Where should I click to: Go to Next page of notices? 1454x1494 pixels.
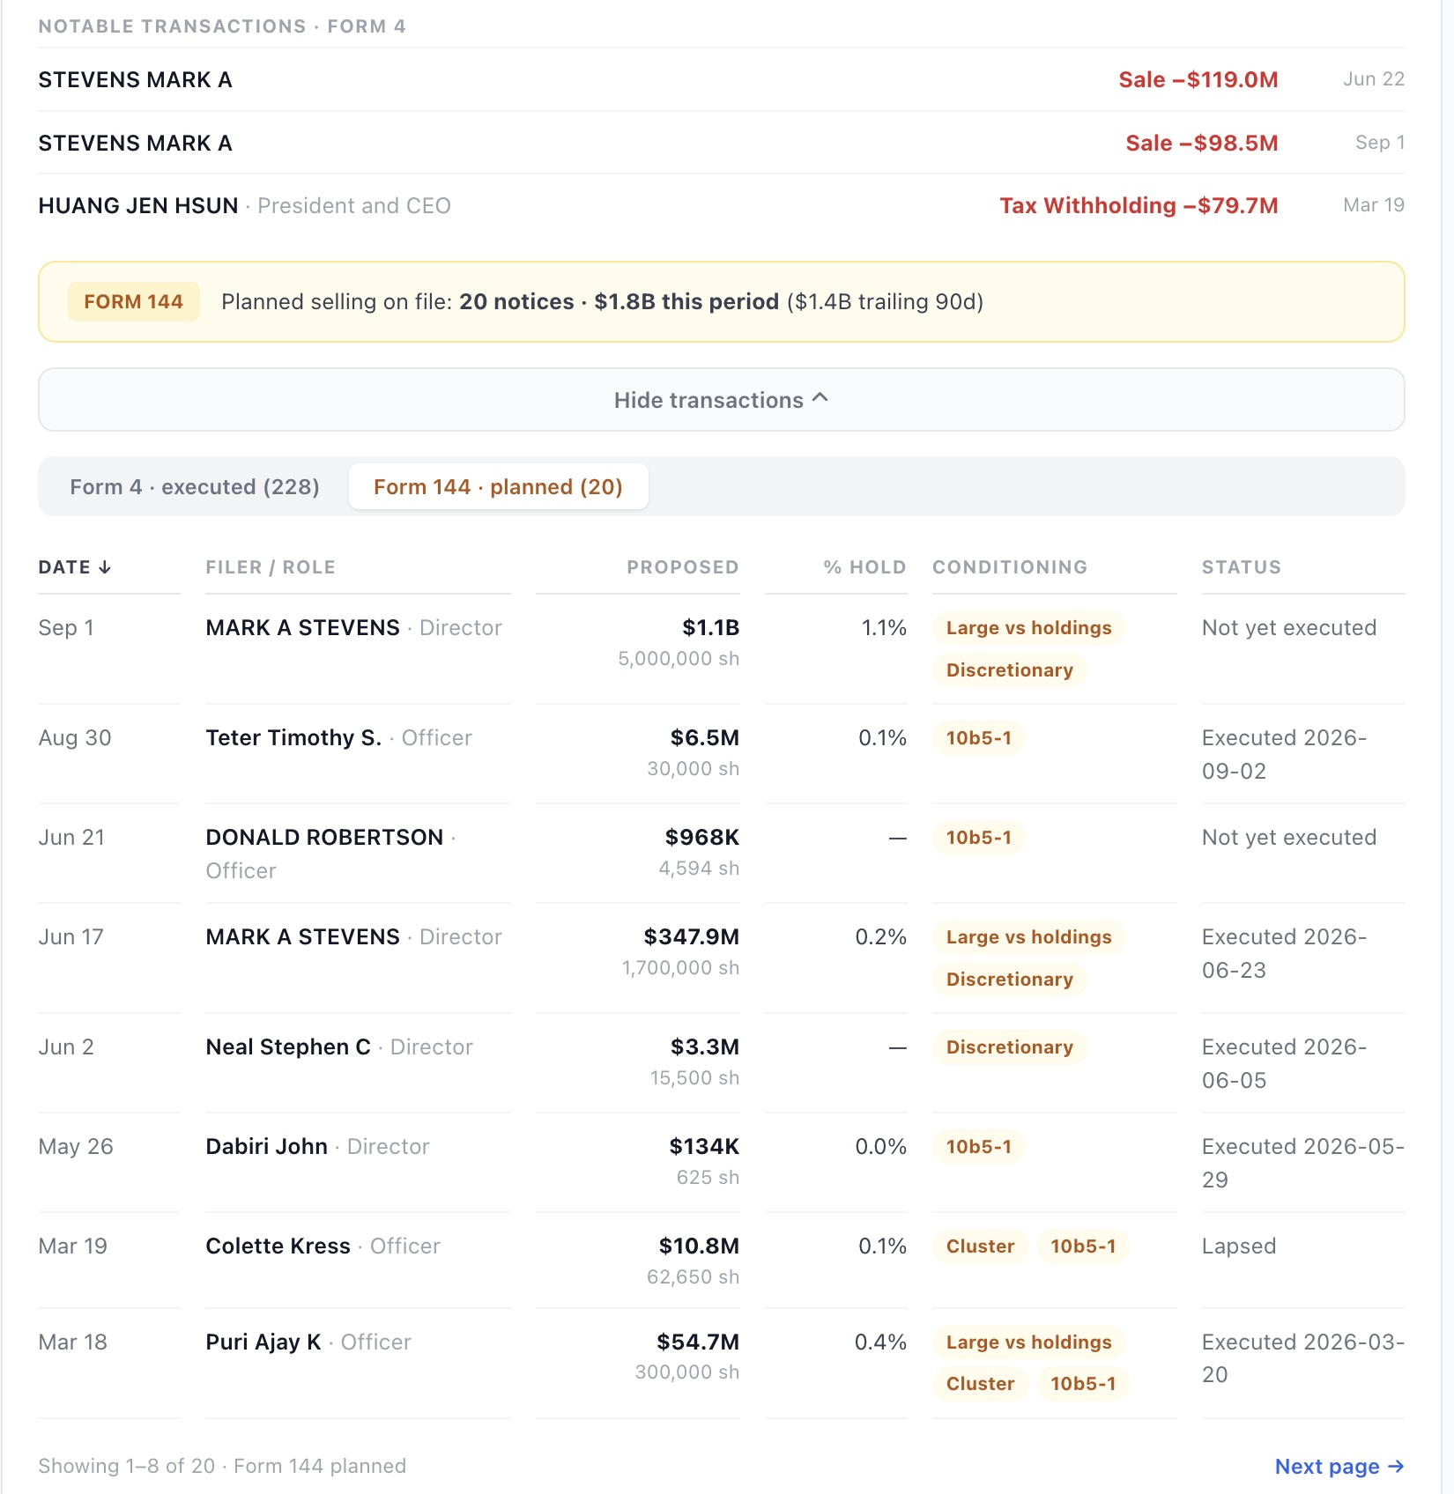pyautogui.click(x=1339, y=1467)
